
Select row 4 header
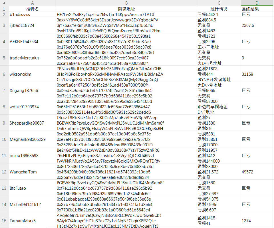point(4,41)
